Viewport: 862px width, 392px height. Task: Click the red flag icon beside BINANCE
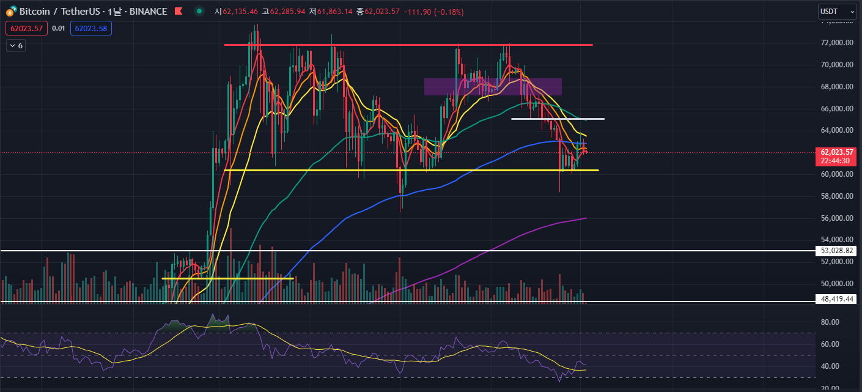tap(178, 12)
